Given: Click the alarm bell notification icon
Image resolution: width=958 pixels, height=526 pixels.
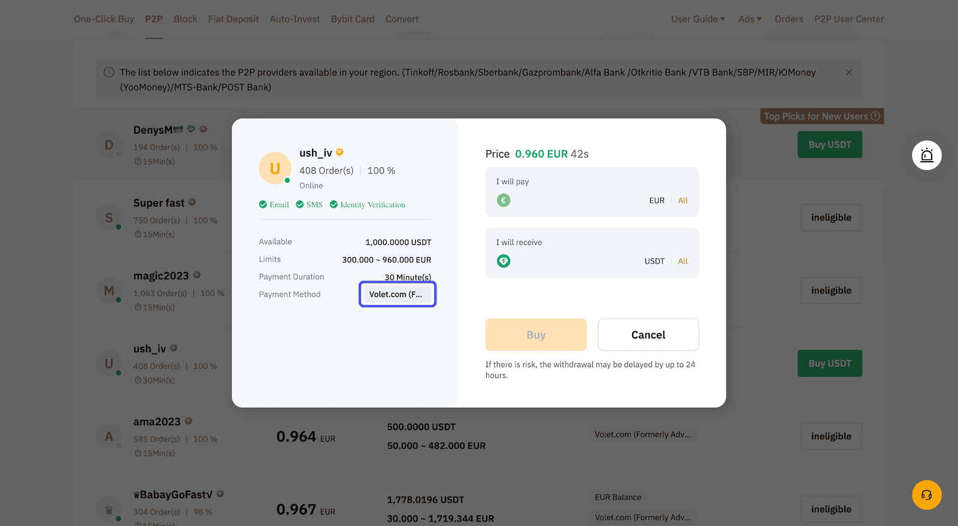Looking at the screenshot, I should (926, 155).
